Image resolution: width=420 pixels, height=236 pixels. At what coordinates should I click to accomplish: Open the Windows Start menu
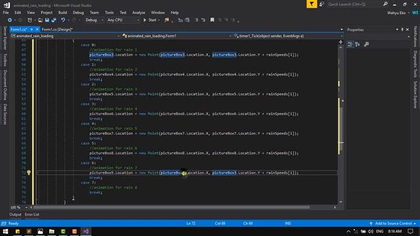pyautogui.click(x=5, y=231)
